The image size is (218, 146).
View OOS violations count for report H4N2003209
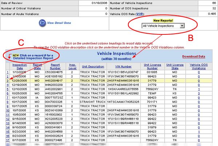[x=199, y=85]
